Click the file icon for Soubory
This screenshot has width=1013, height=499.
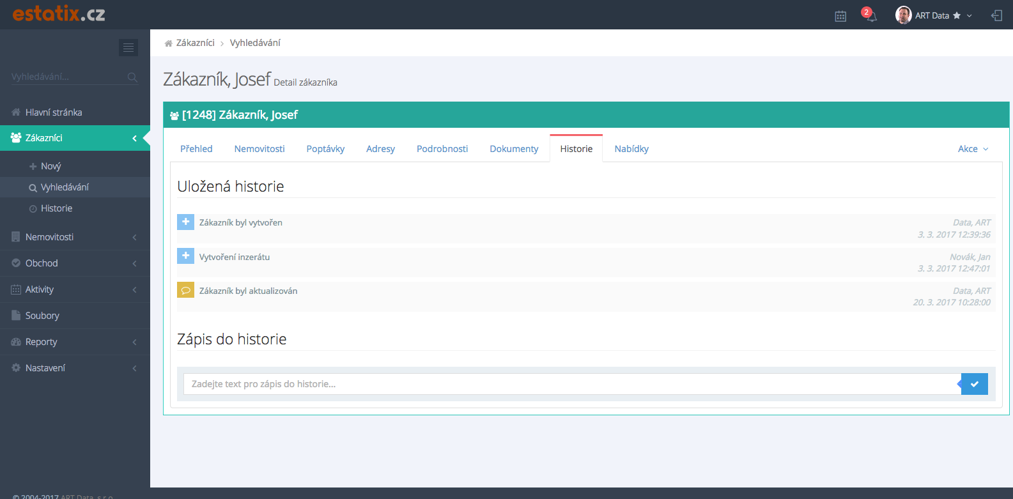point(16,316)
